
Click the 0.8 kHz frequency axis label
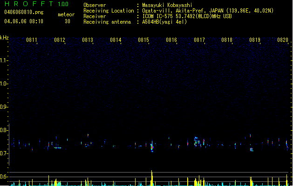click(4, 130)
